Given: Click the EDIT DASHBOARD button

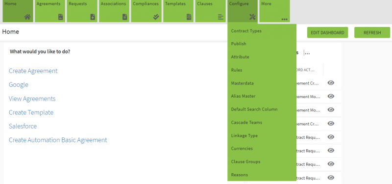Looking at the screenshot, I should click(327, 32).
